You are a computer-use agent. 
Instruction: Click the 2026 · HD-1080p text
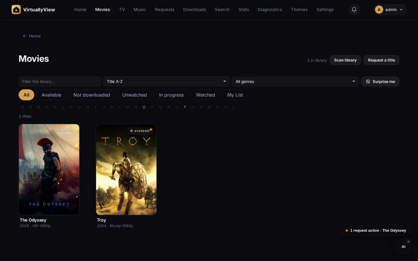tap(35, 226)
